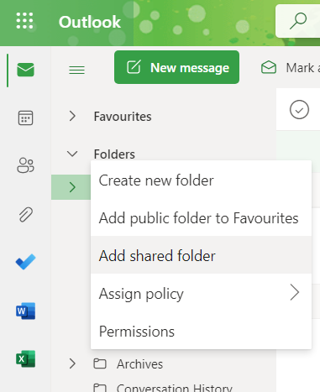320x392 pixels.
Task: Click the New message button
Action: pos(176,67)
